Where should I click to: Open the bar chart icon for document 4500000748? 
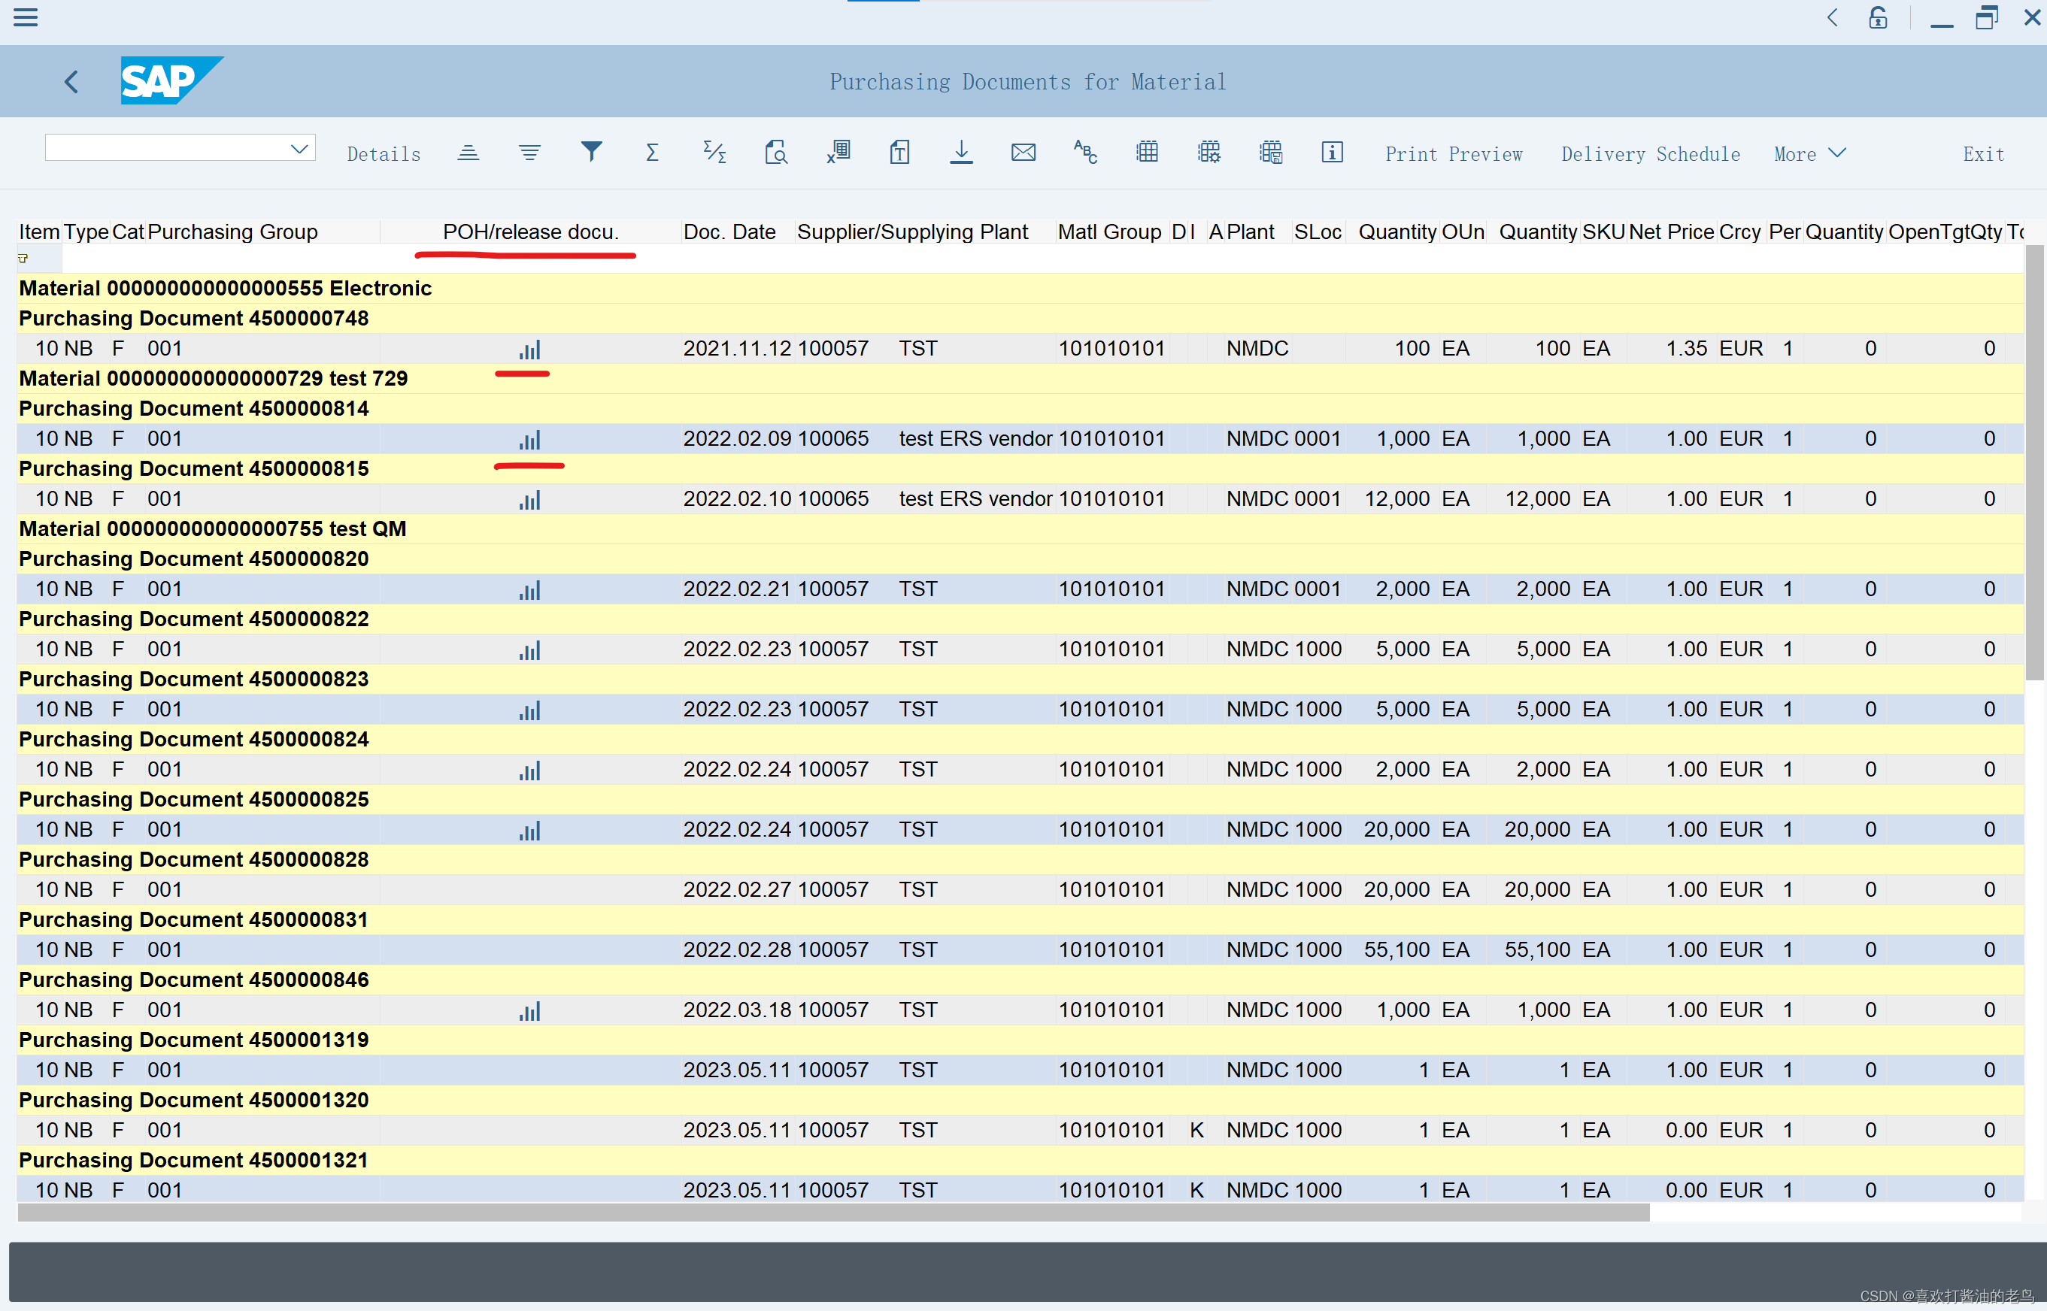pyautogui.click(x=529, y=348)
